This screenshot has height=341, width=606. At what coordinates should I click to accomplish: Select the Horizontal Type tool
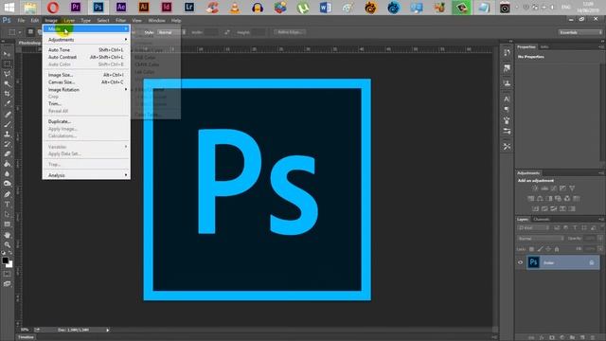7,205
